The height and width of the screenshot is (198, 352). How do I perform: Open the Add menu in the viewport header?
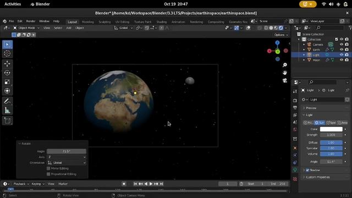coord(69,28)
